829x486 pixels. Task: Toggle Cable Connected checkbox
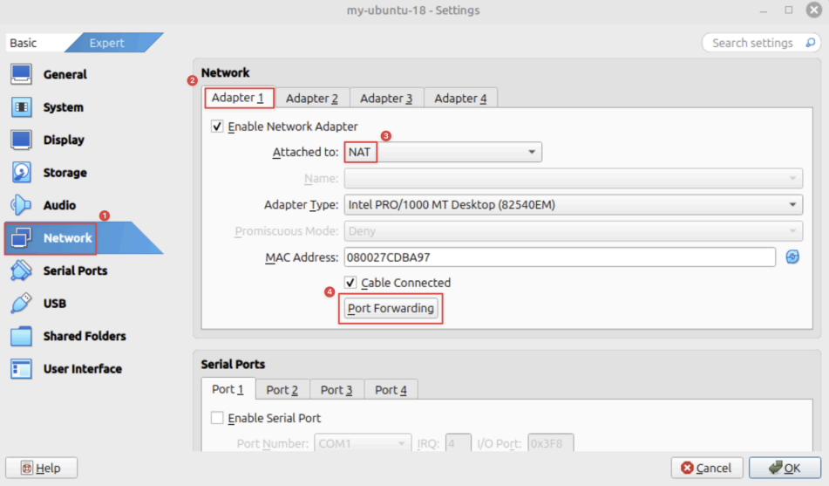[x=350, y=283]
